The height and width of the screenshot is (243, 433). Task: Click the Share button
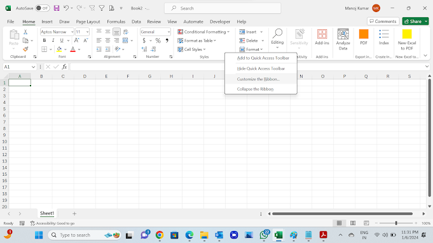tap(413, 21)
